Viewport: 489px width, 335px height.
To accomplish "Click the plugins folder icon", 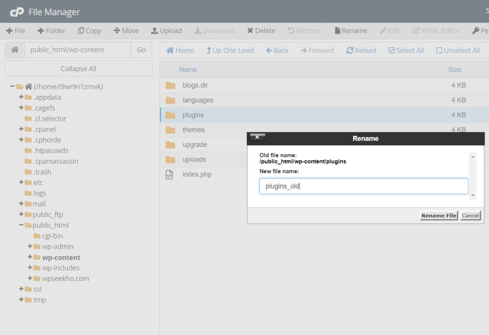I will 170,115.
